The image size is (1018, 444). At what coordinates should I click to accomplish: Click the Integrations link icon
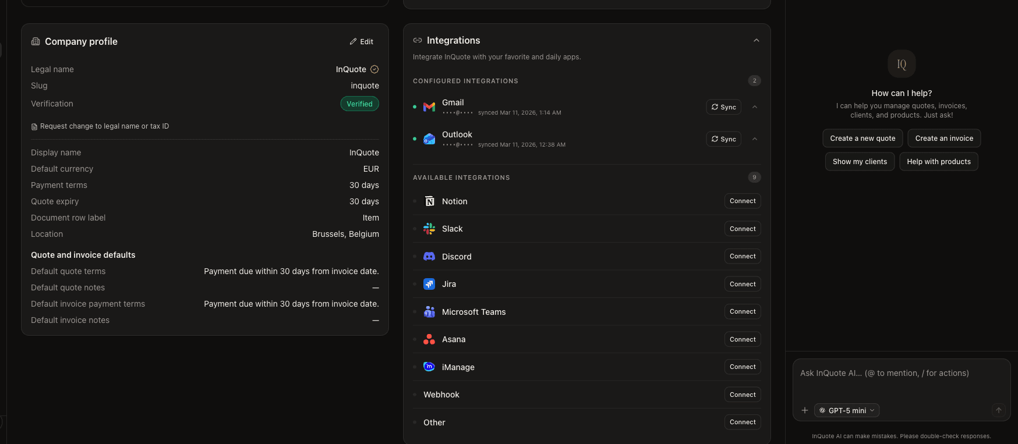[x=418, y=40]
